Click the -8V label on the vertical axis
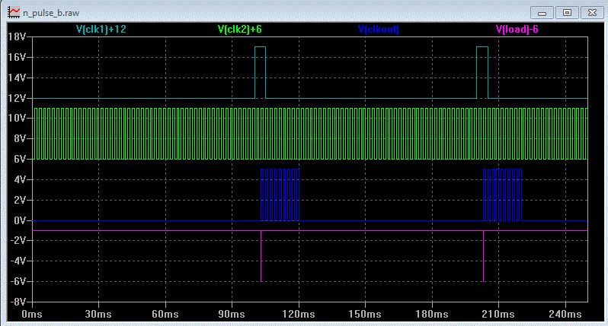 click(18, 302)
